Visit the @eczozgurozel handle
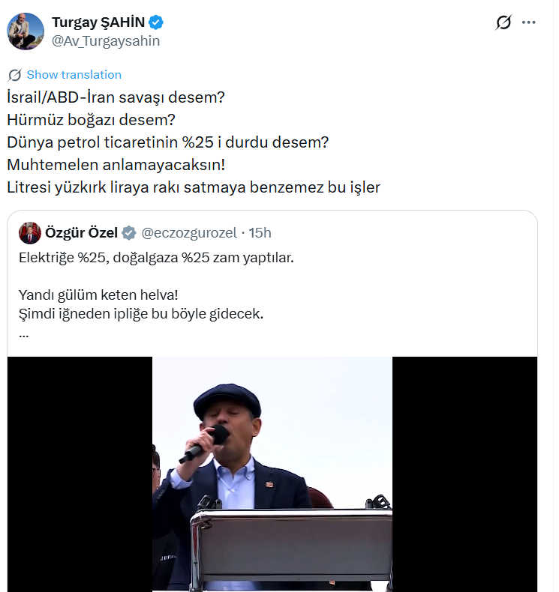Viewport: 559px width, 592px height. point(190,233)
